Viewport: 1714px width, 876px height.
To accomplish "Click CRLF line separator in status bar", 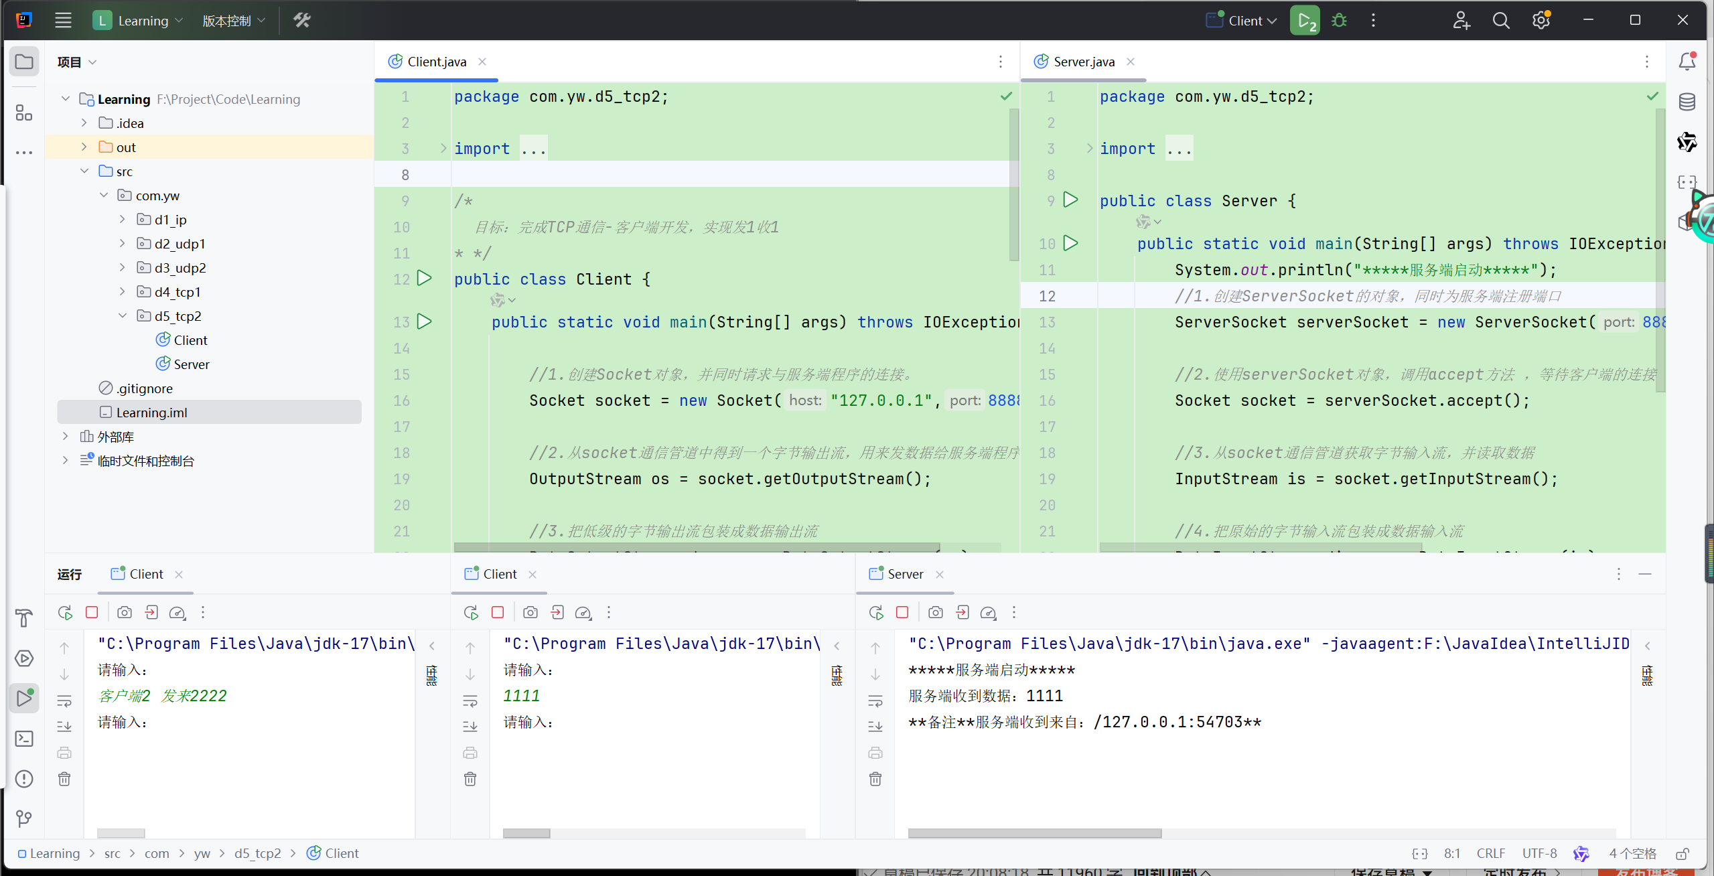I will pos(1490,853).
